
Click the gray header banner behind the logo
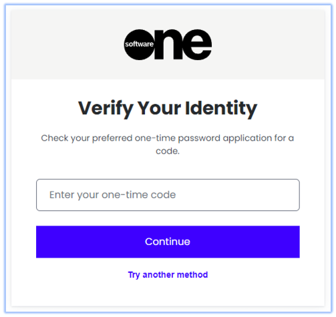[x=168, y=44]
